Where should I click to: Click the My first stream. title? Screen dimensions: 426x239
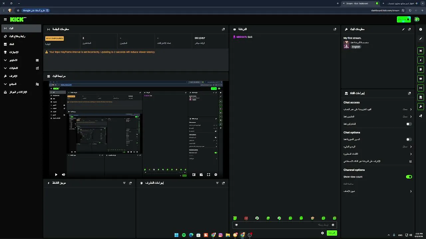(352, 38)
